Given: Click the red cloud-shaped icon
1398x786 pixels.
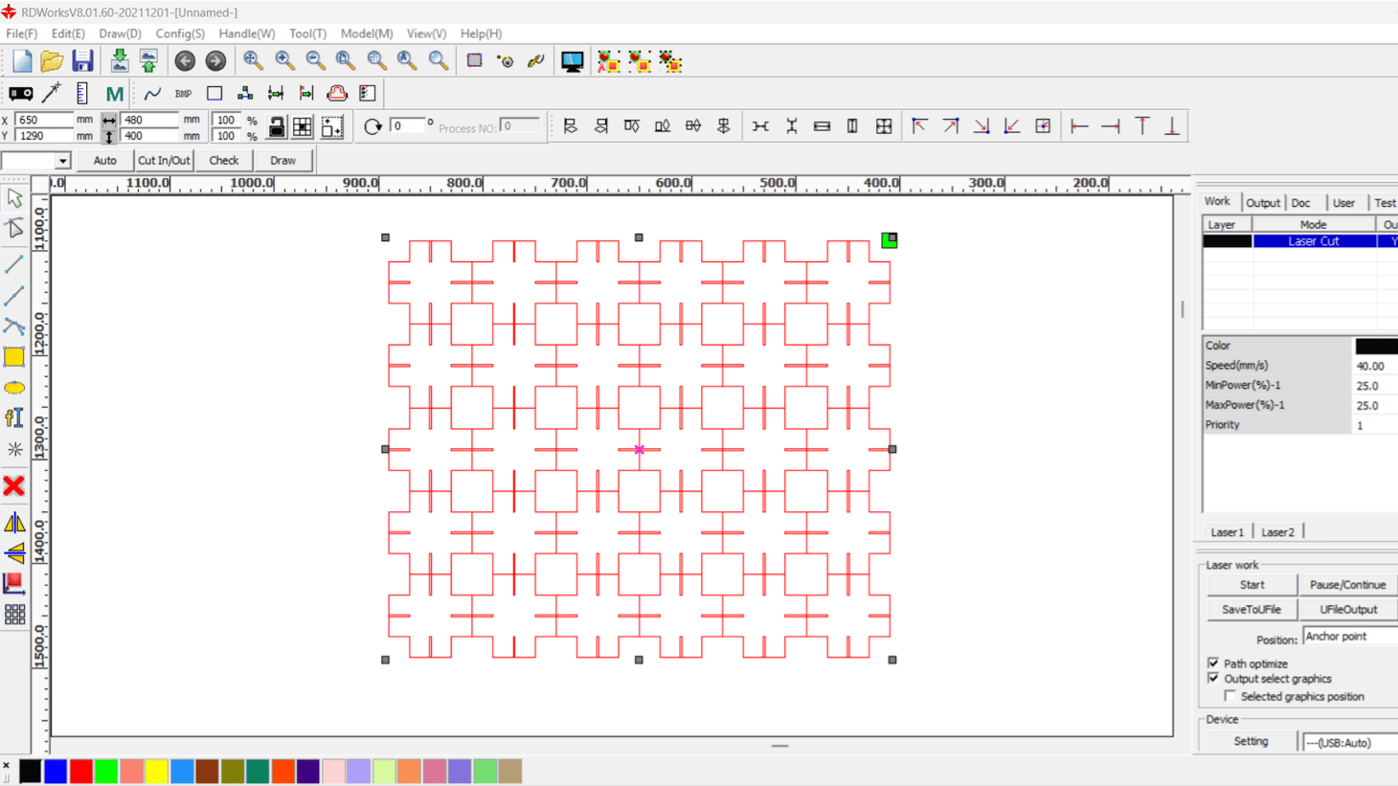Looking at the screenshot, I should tap(337, 94).
